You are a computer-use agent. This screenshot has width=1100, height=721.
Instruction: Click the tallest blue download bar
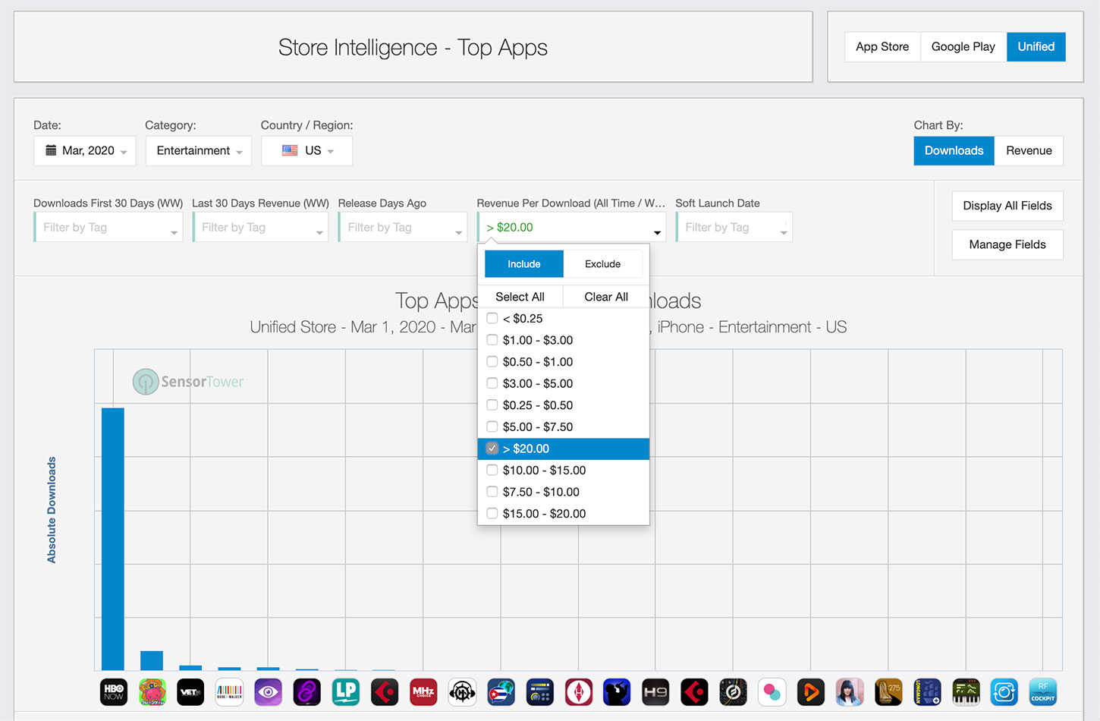[113, 539]
